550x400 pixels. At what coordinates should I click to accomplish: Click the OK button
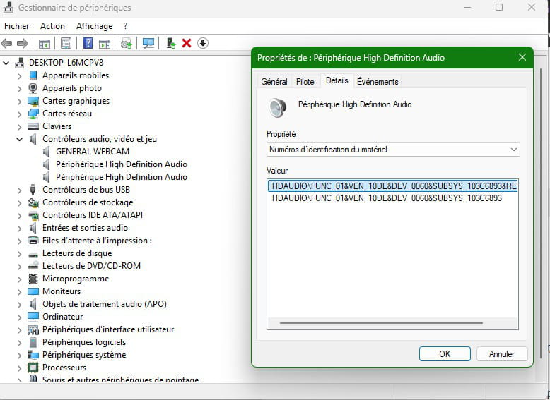point(445,354)
